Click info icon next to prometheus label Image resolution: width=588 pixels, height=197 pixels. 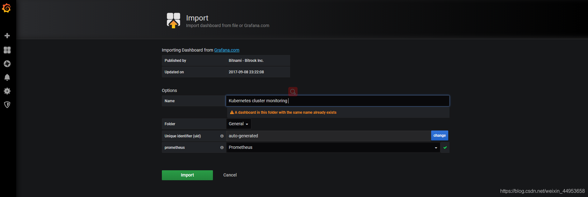(222, 148)
